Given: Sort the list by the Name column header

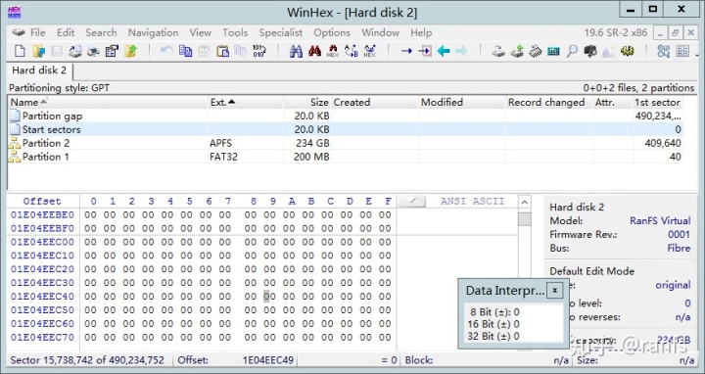Looking at the screenshot, I should [109, 102].
